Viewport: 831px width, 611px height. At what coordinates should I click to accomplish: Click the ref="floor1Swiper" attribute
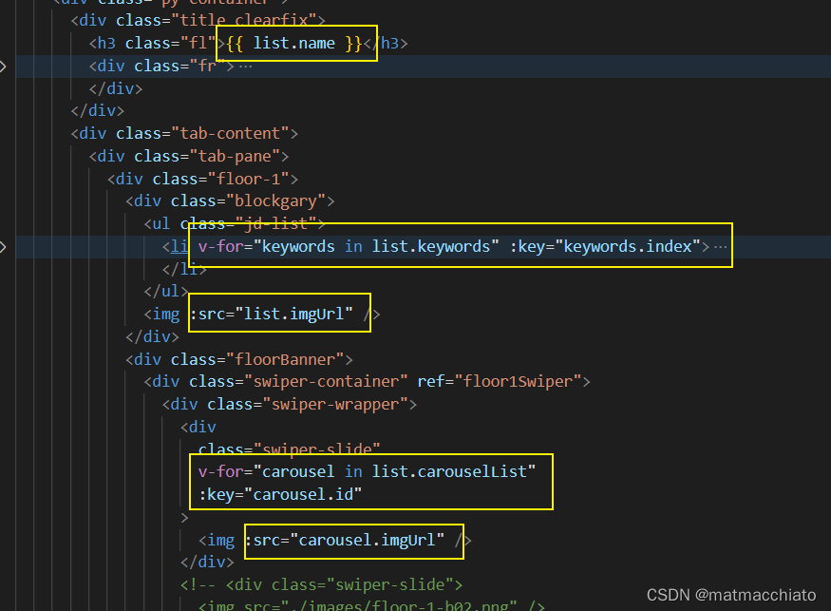pyautogui.click(x=500, y=381)
